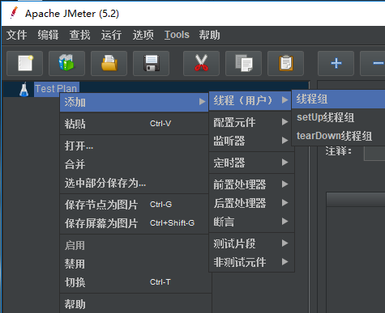This screenshot has width=385, height=313.
Task: Expand the 测试片段 submenu
Action: (x=251, y=243)
